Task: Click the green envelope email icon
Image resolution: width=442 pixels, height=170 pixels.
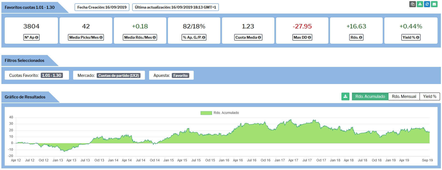Action: pos(434,4)
